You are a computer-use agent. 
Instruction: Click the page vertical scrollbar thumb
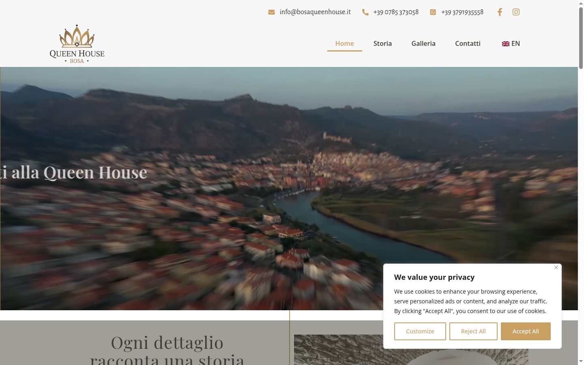[581, 38]
